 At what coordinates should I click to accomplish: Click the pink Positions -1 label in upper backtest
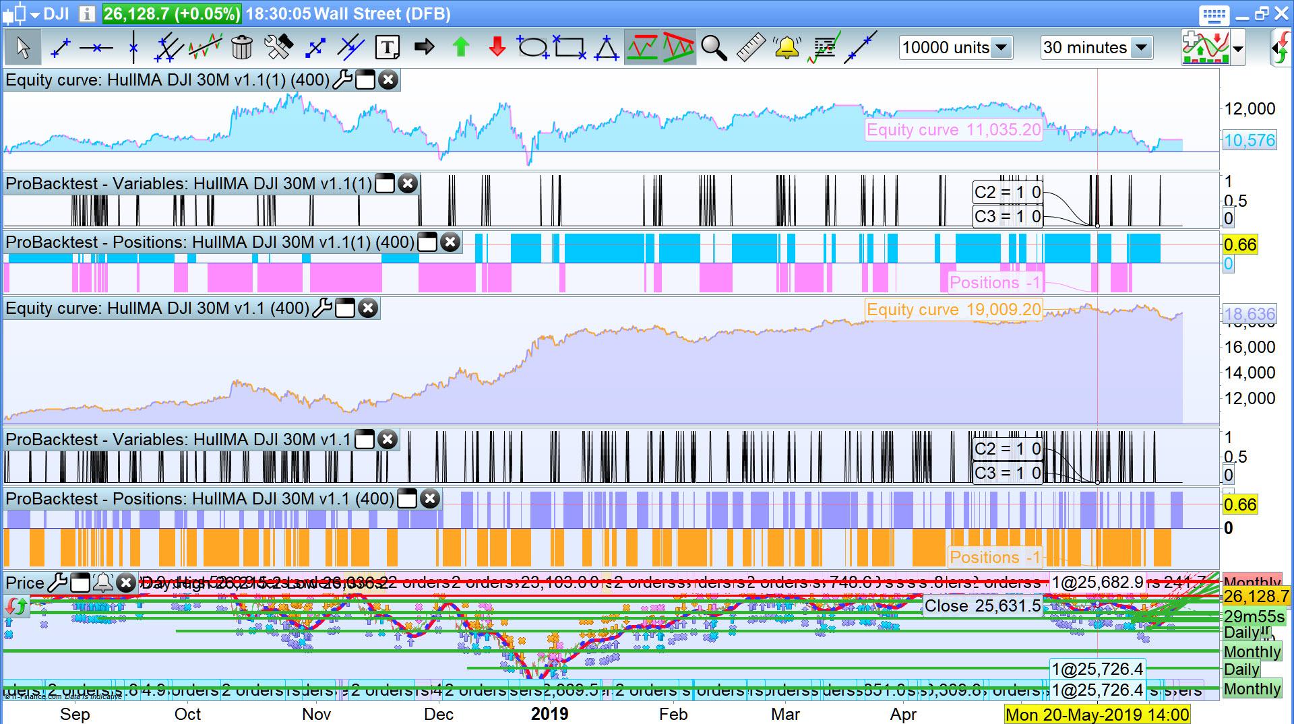(x=995, y=283)
